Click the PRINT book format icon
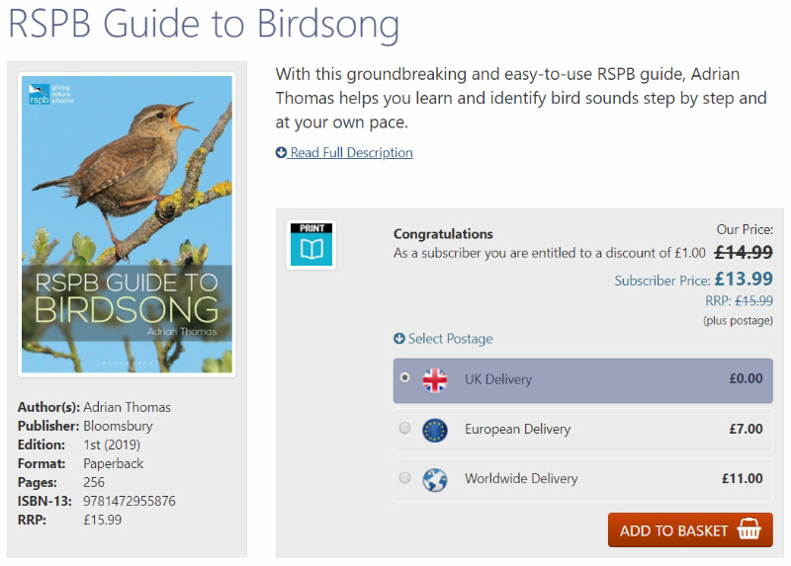 (311, 244)
